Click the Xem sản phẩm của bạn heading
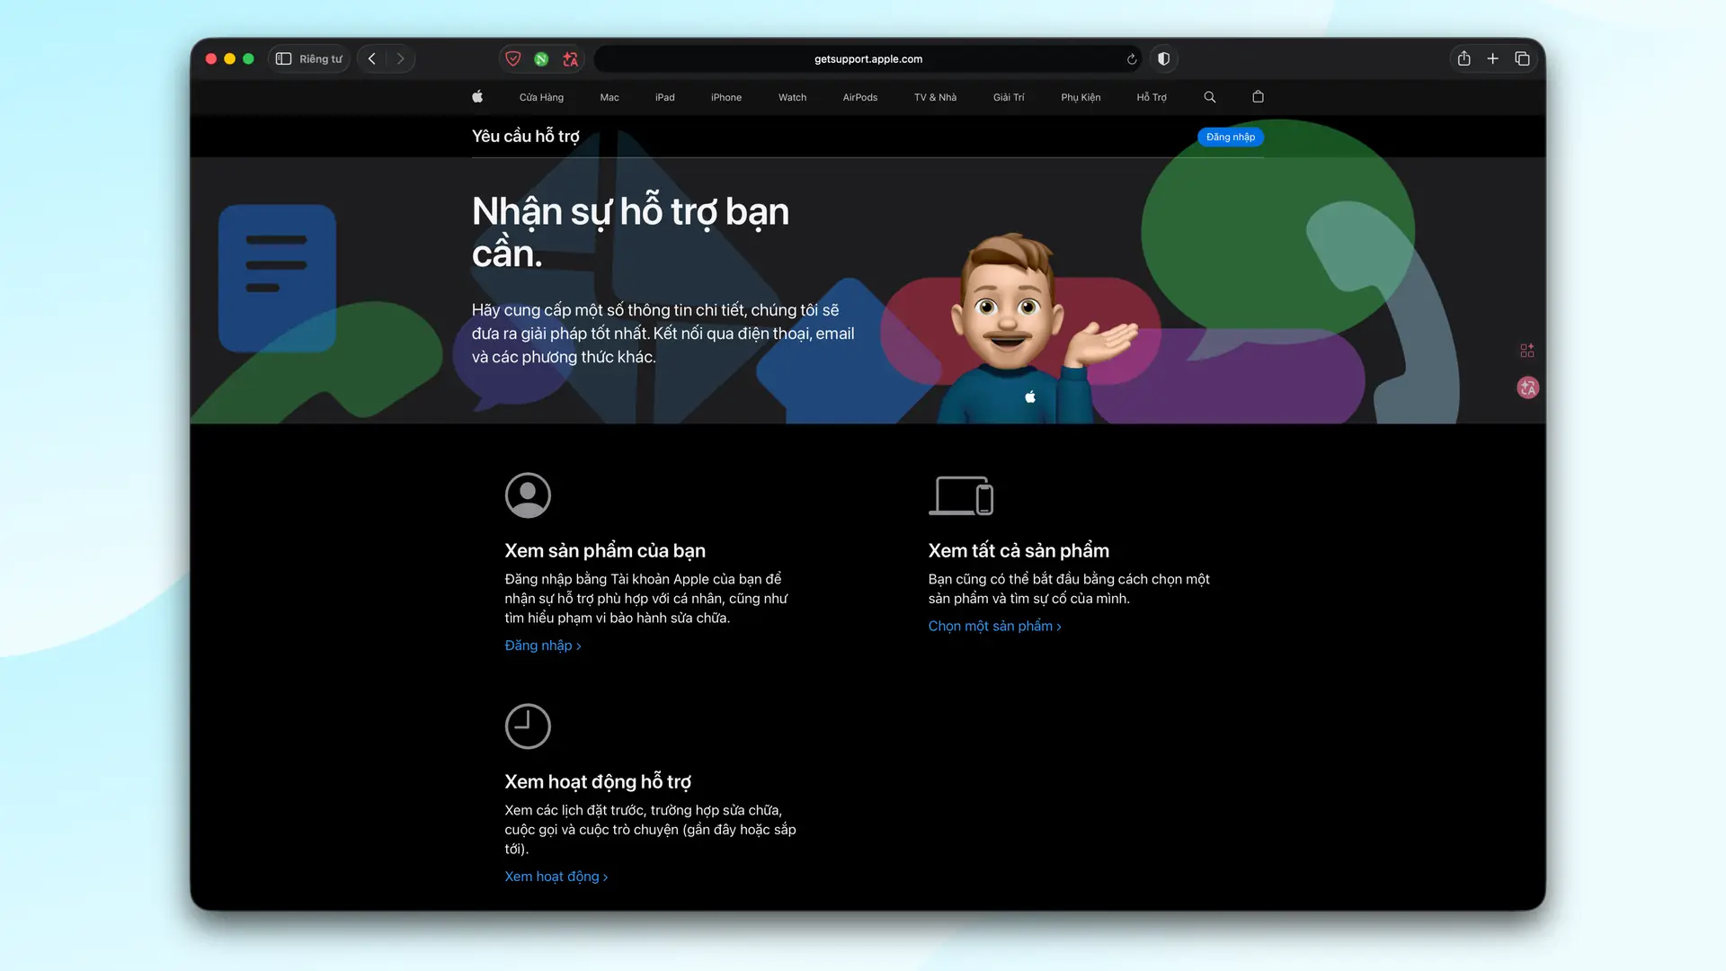The width and height of the screenshot is (1726, 971). tap(605, 550)
